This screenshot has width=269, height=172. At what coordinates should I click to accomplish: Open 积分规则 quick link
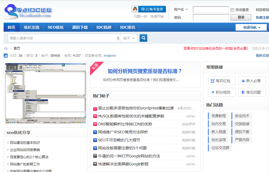pyautogui.click(x=222, y=92)
